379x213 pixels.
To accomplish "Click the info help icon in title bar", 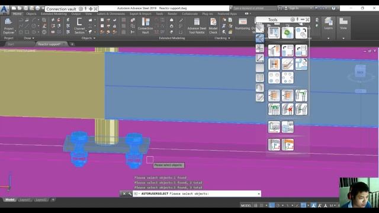I will point(333,8).
